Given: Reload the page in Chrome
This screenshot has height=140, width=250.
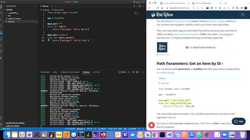Looking at the screenshot, I should 158,8.
